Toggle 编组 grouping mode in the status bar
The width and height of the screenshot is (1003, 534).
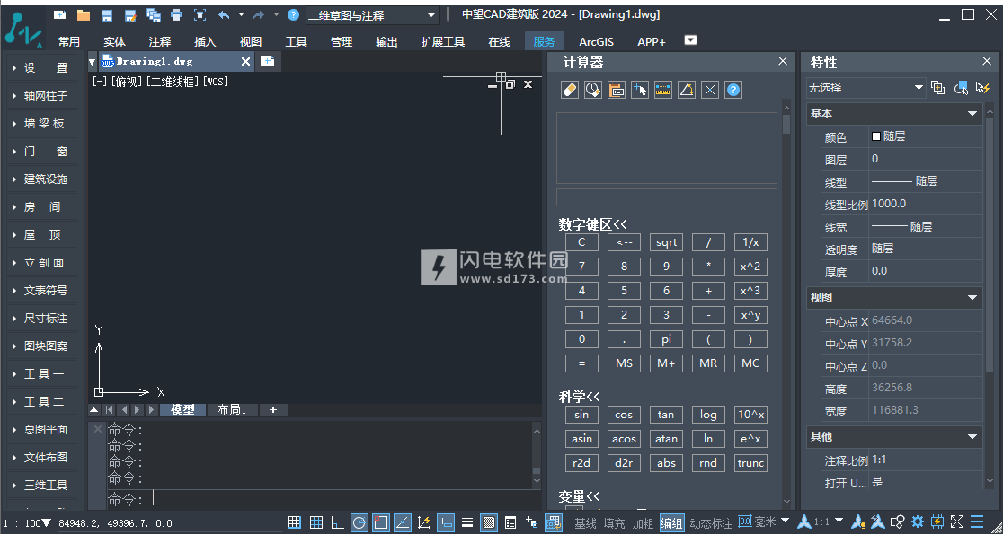pyautogui.click(x=671, y=523)
